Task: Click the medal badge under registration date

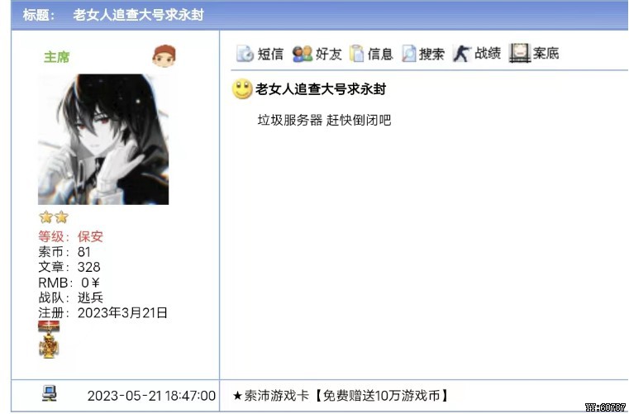Action: (x=49, y=339)
